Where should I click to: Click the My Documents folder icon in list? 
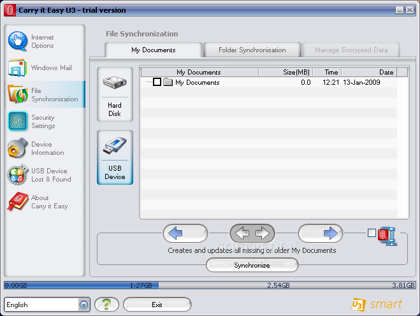(x=168, y=82)
